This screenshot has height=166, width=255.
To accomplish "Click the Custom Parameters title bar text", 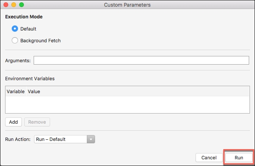I will 127,5.
